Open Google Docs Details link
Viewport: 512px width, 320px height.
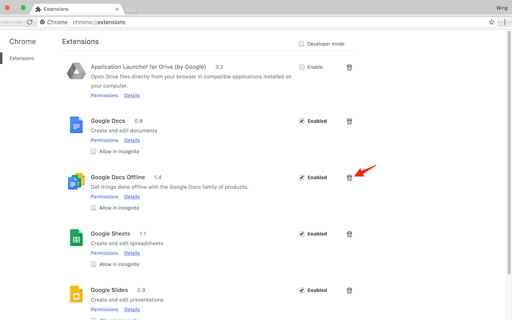tap(132, 140)
